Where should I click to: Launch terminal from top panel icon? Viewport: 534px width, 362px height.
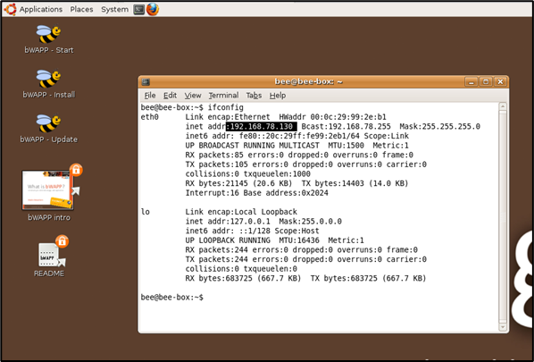[x=138, y=10]
